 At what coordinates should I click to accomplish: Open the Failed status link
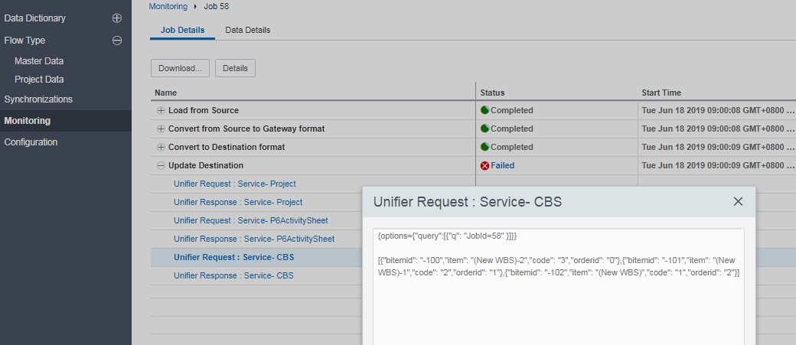click(x=503, y=165)
